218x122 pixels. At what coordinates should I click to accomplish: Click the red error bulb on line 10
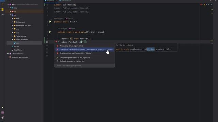56,42
